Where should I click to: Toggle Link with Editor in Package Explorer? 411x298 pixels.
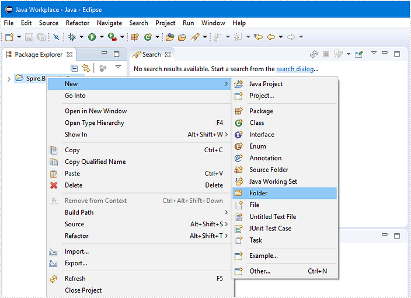(86, 68)
